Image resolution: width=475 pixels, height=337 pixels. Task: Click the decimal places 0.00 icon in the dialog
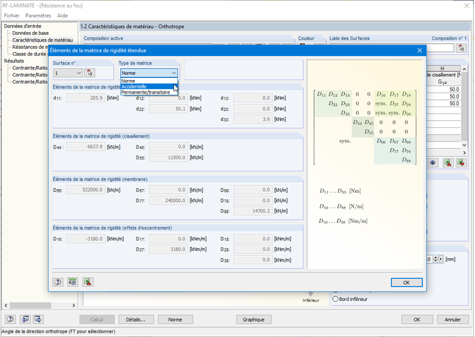72,282
